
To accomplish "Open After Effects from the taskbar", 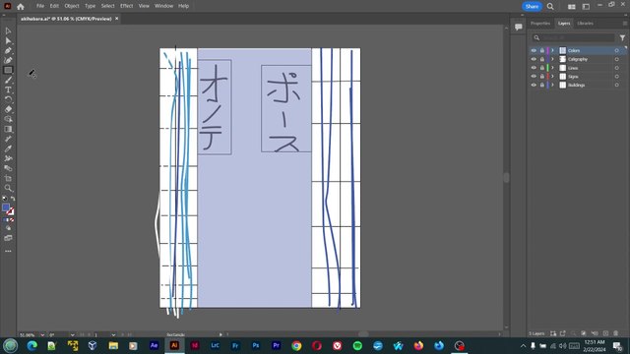I will coord(154,345).
